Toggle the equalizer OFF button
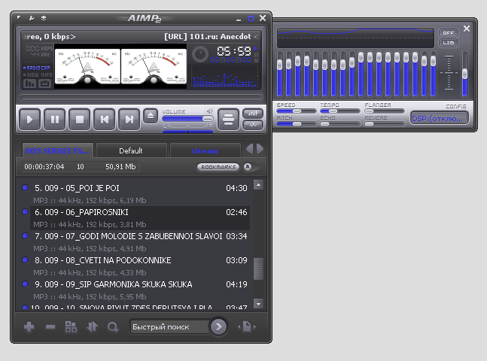 click(449, 33)
